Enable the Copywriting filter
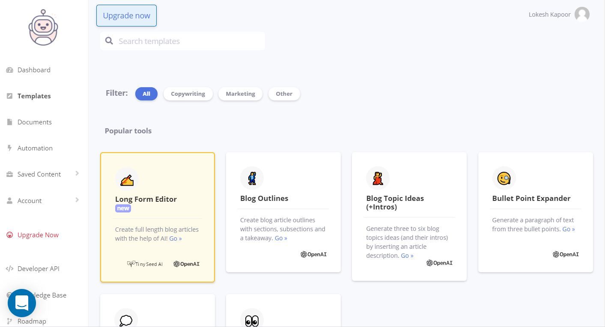605x327 pixels. (188, 94)
